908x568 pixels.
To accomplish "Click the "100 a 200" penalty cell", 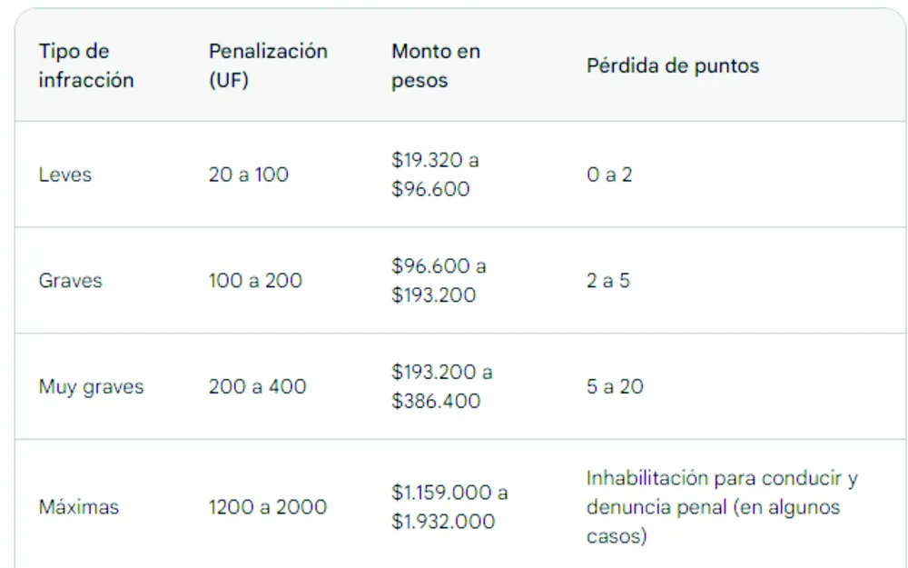I will (x=255, y=281).
